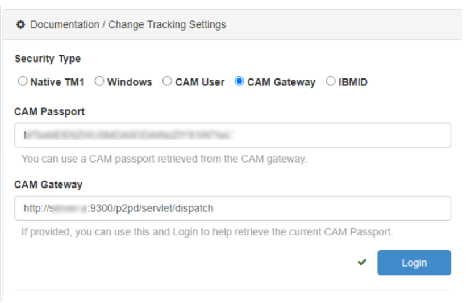
Task: Focus the CAM Passport text field
Action: pos(232,135)
